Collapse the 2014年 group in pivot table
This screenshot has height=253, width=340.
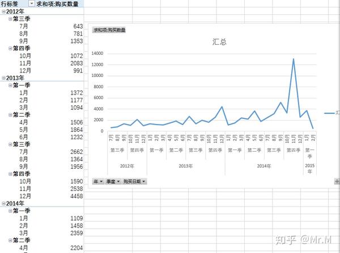(3, 203)
